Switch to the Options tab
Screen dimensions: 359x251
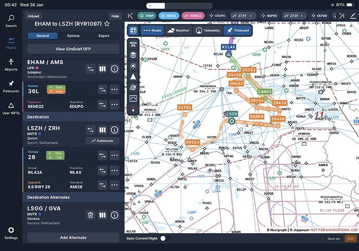(x=73, y=36)
